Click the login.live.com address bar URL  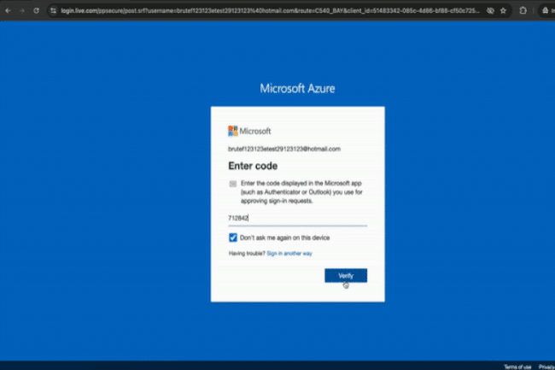click(x=270, y=10)
